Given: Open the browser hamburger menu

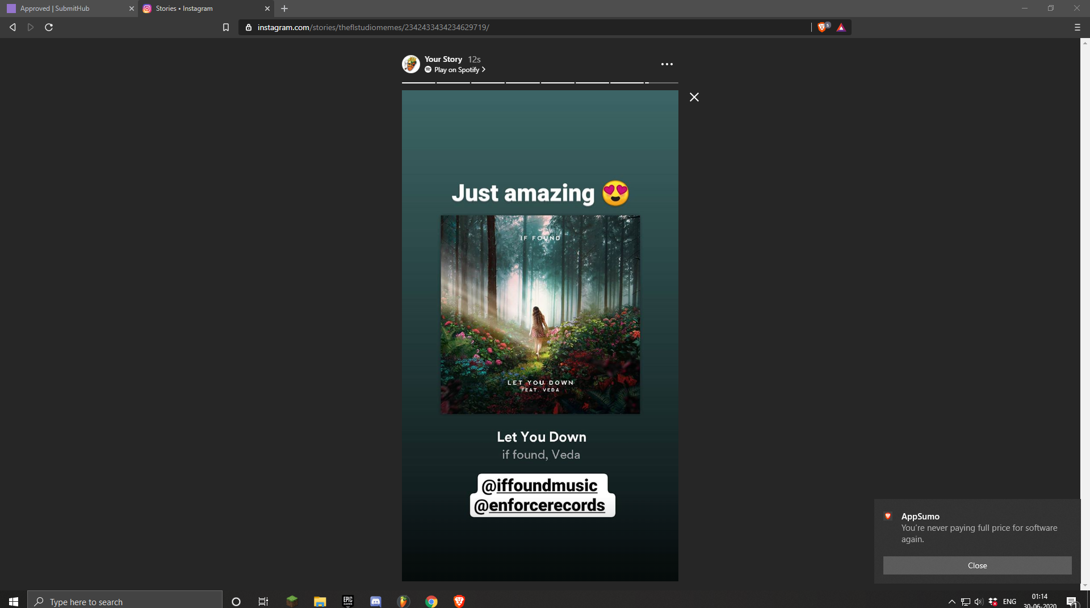Looking at the screenshot, I should [1077, 27].
